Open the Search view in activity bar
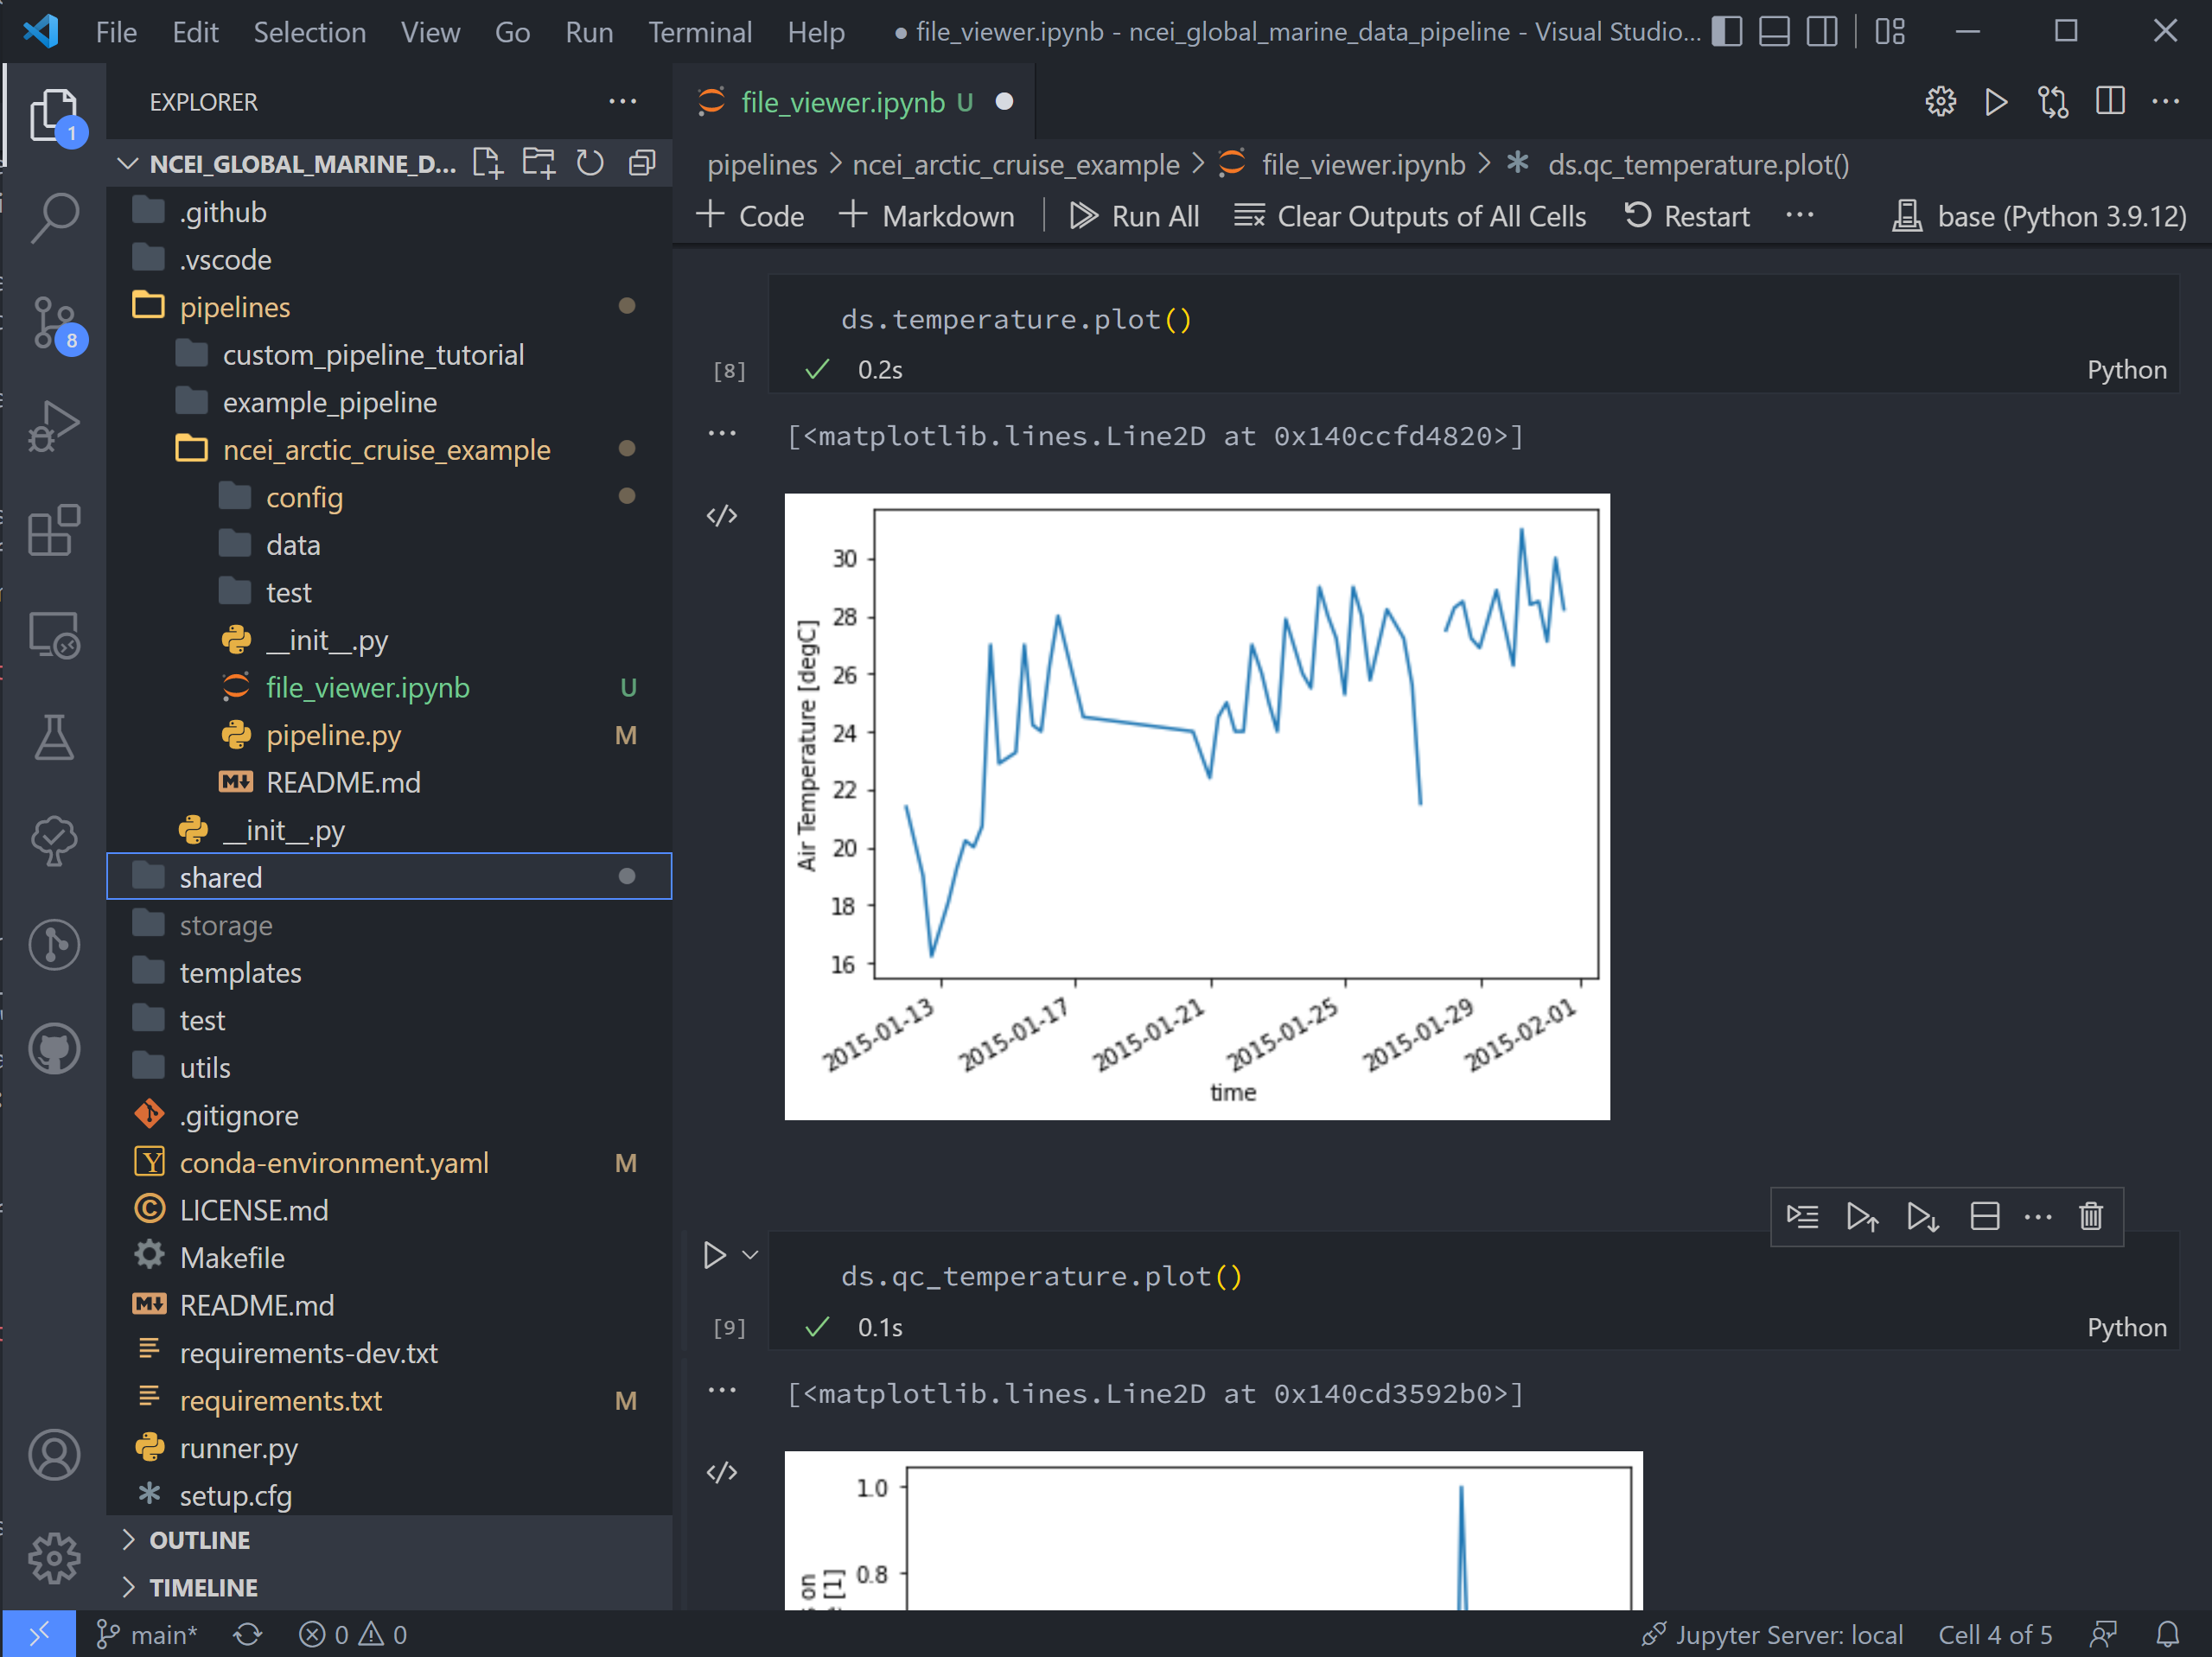Screen dimensions: 2212x1657 [x=54, y=217]
